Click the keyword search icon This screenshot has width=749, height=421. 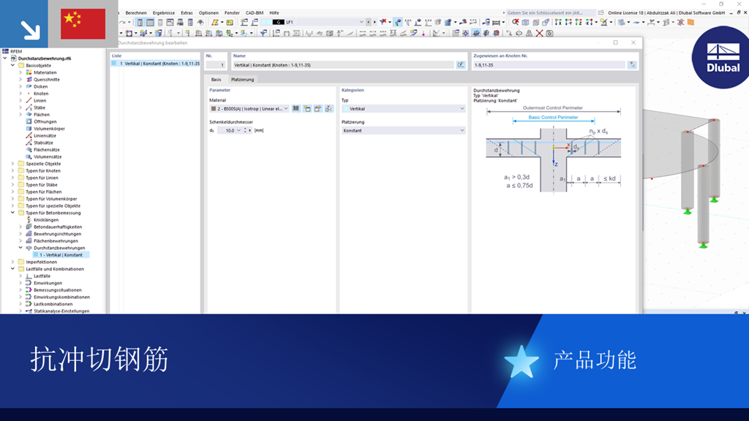coord(601,13)
